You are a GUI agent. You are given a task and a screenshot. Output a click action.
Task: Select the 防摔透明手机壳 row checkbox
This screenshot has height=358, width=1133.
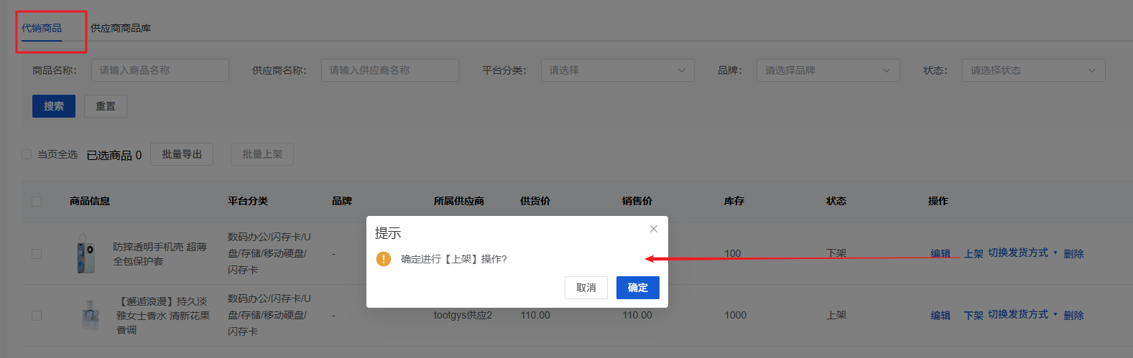37,254
